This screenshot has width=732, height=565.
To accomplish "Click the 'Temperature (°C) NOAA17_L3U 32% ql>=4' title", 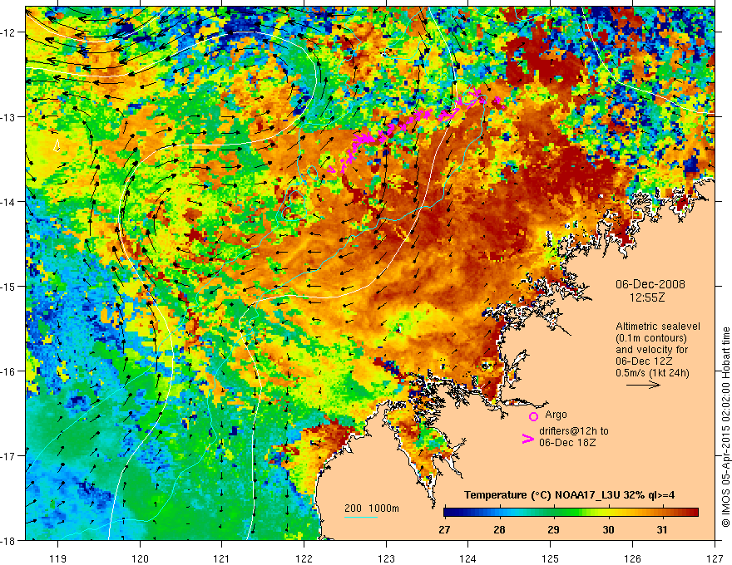I will (570, 495).
